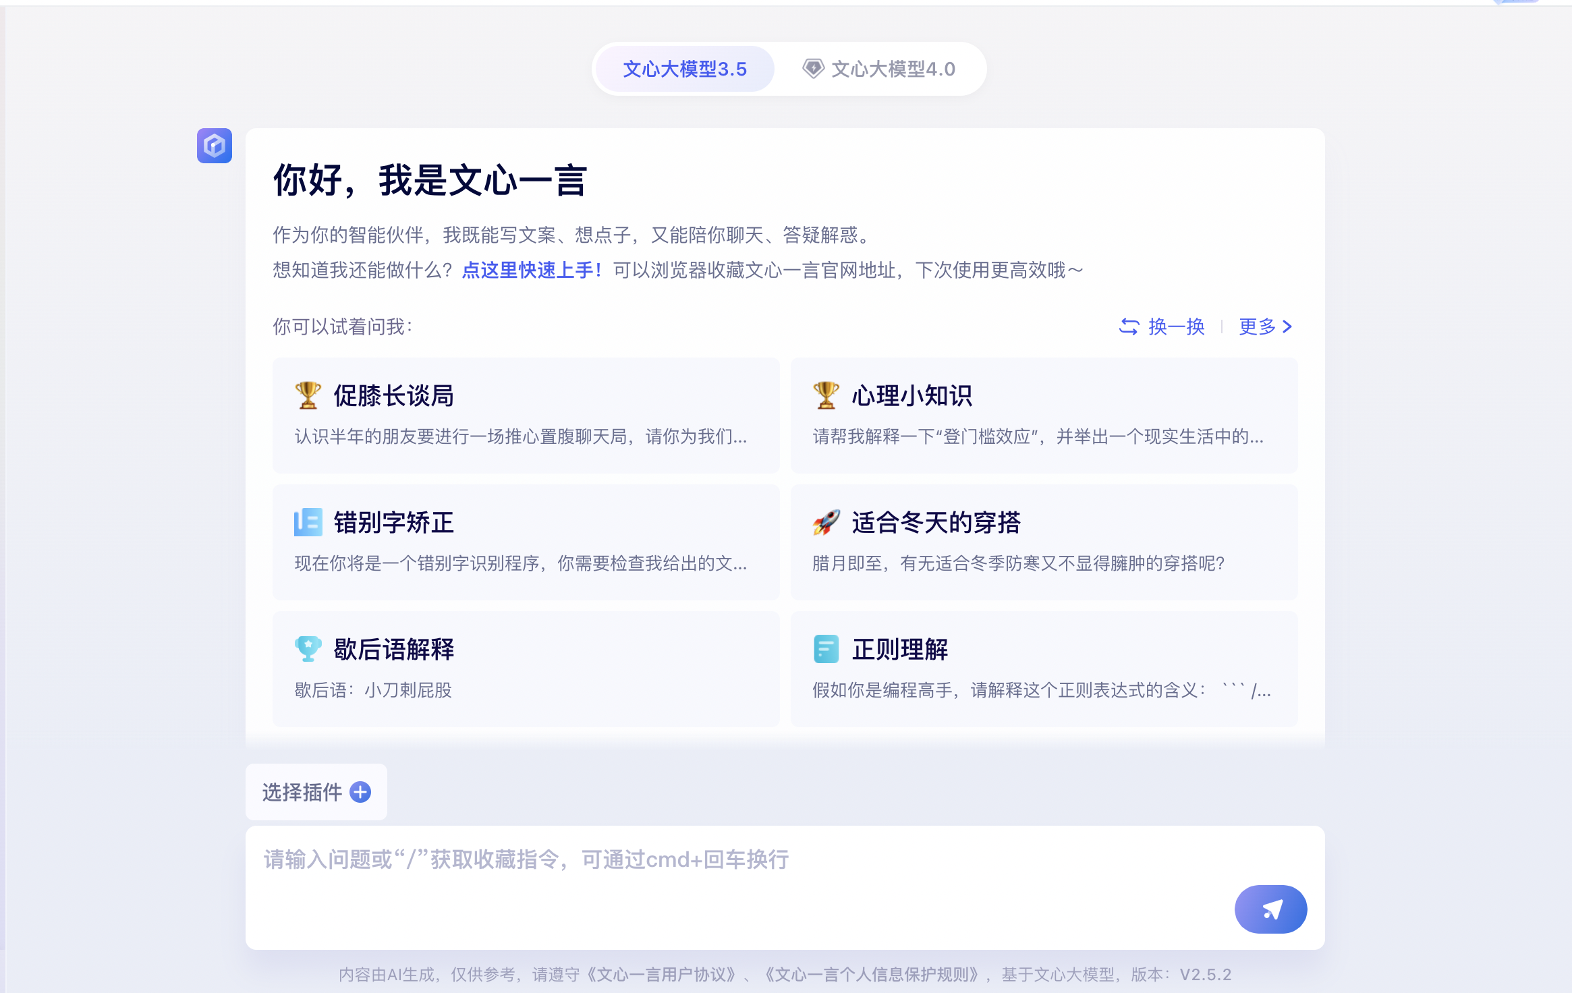The width and height of the screenshot is (1572, 993).
Task: Open the 点这里快速上手 link
Action: pyautogui.click(x=532, y=271)
